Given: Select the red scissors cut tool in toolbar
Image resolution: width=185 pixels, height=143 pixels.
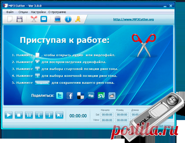Looking at the screenshot, I should [x=34, y=19].
